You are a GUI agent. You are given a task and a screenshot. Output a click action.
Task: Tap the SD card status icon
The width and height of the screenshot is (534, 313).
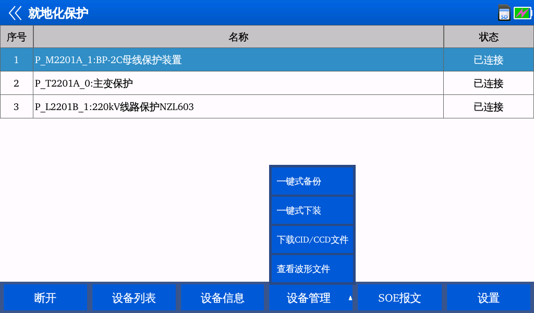point(504,13)
